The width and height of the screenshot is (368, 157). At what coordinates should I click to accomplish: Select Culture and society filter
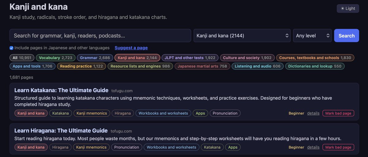(247, 58)
